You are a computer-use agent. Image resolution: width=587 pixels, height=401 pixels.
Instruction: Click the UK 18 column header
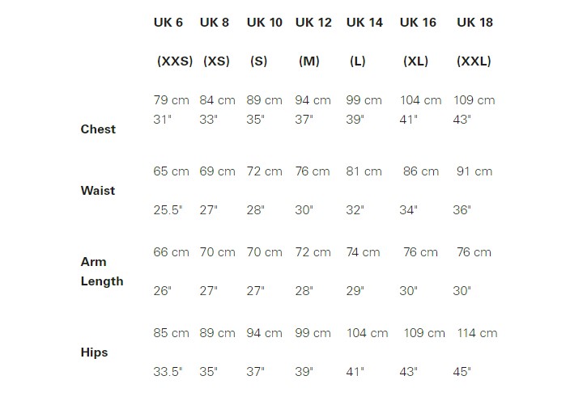pyautogui.click(x=474, y=23)
